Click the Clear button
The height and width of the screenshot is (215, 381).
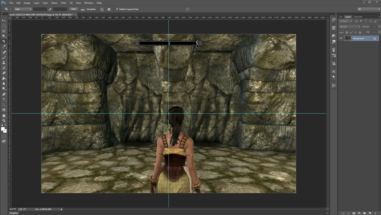[74, 9]
